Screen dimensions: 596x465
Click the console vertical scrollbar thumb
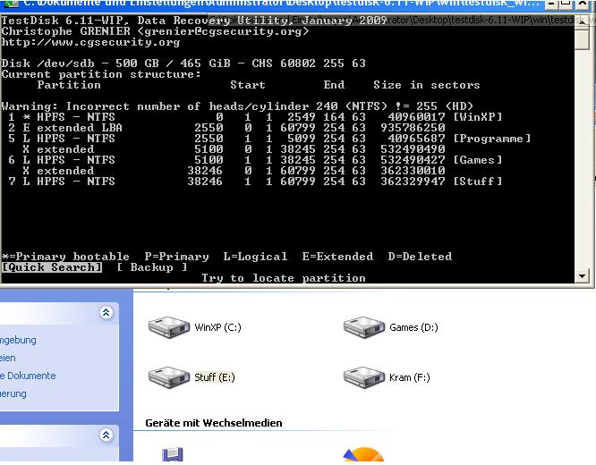click(582, 39)
